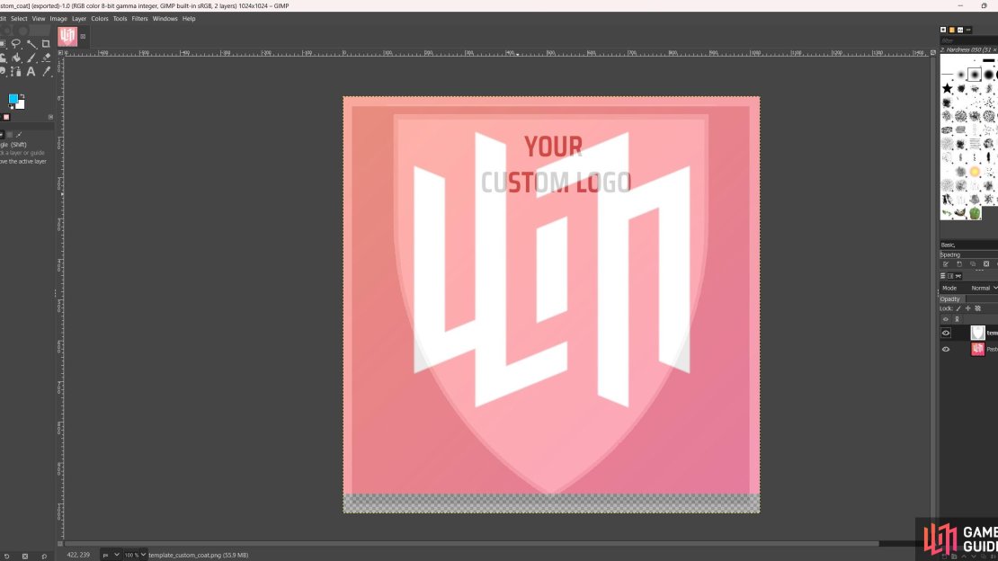Select the Free Select lasso tool
This screenshot has height=561, width=998.
point(16,44)
